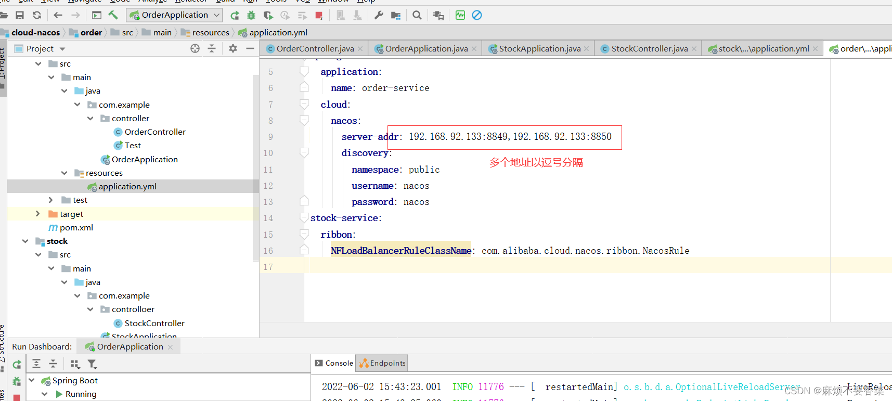Viewport: 892px width, 401px height.
Task: Locate current file with the crosshair icon
Action: click(195, 48)
